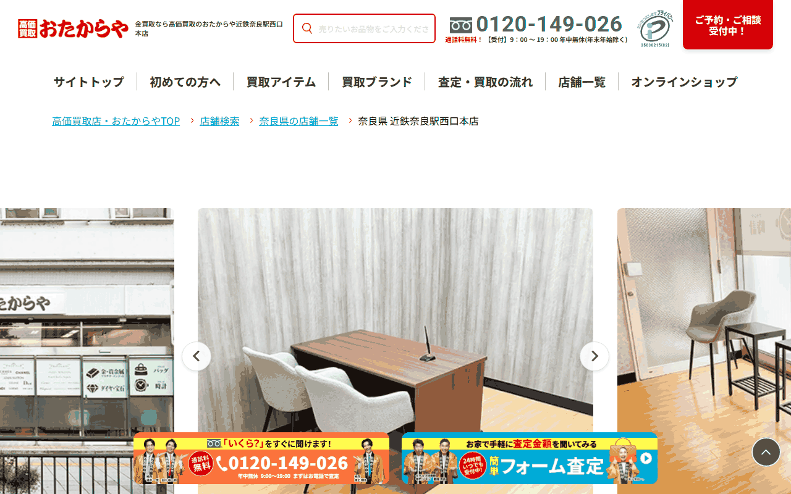791x494 pixels.
Task: Open 買取ブランド menu item
Action: click(377, 82)
